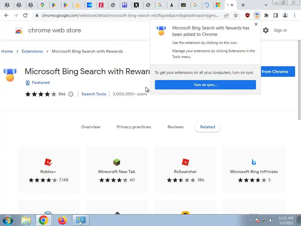
Task: Click the taskbar clock showing 11:31 AM
Action: [x=286, y=220]
